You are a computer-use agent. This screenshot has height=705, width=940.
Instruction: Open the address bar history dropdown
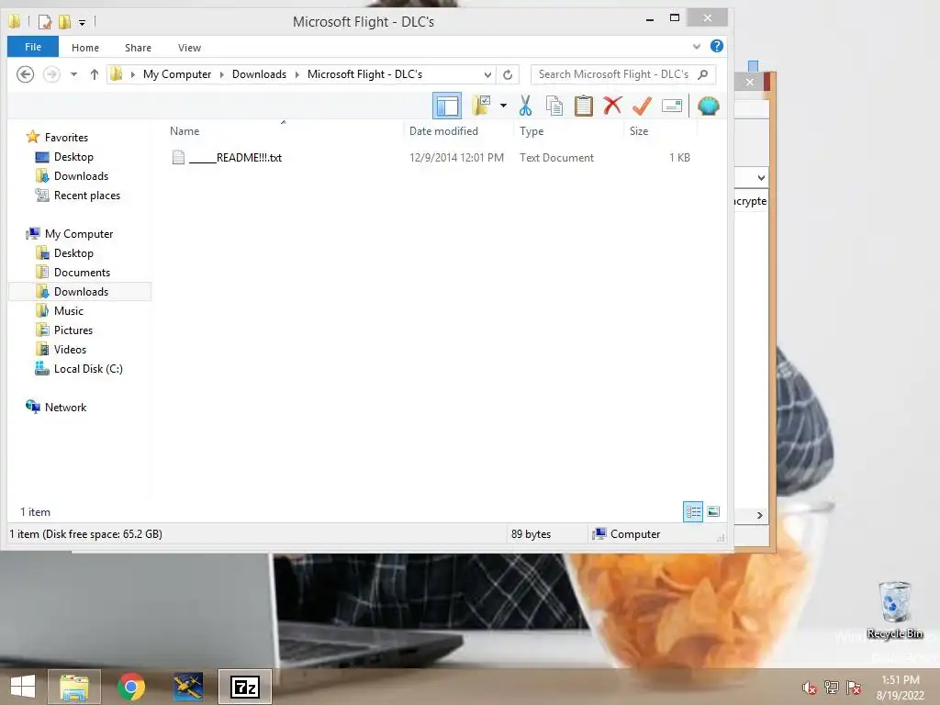pyautogui.click(x=487, y=75)
